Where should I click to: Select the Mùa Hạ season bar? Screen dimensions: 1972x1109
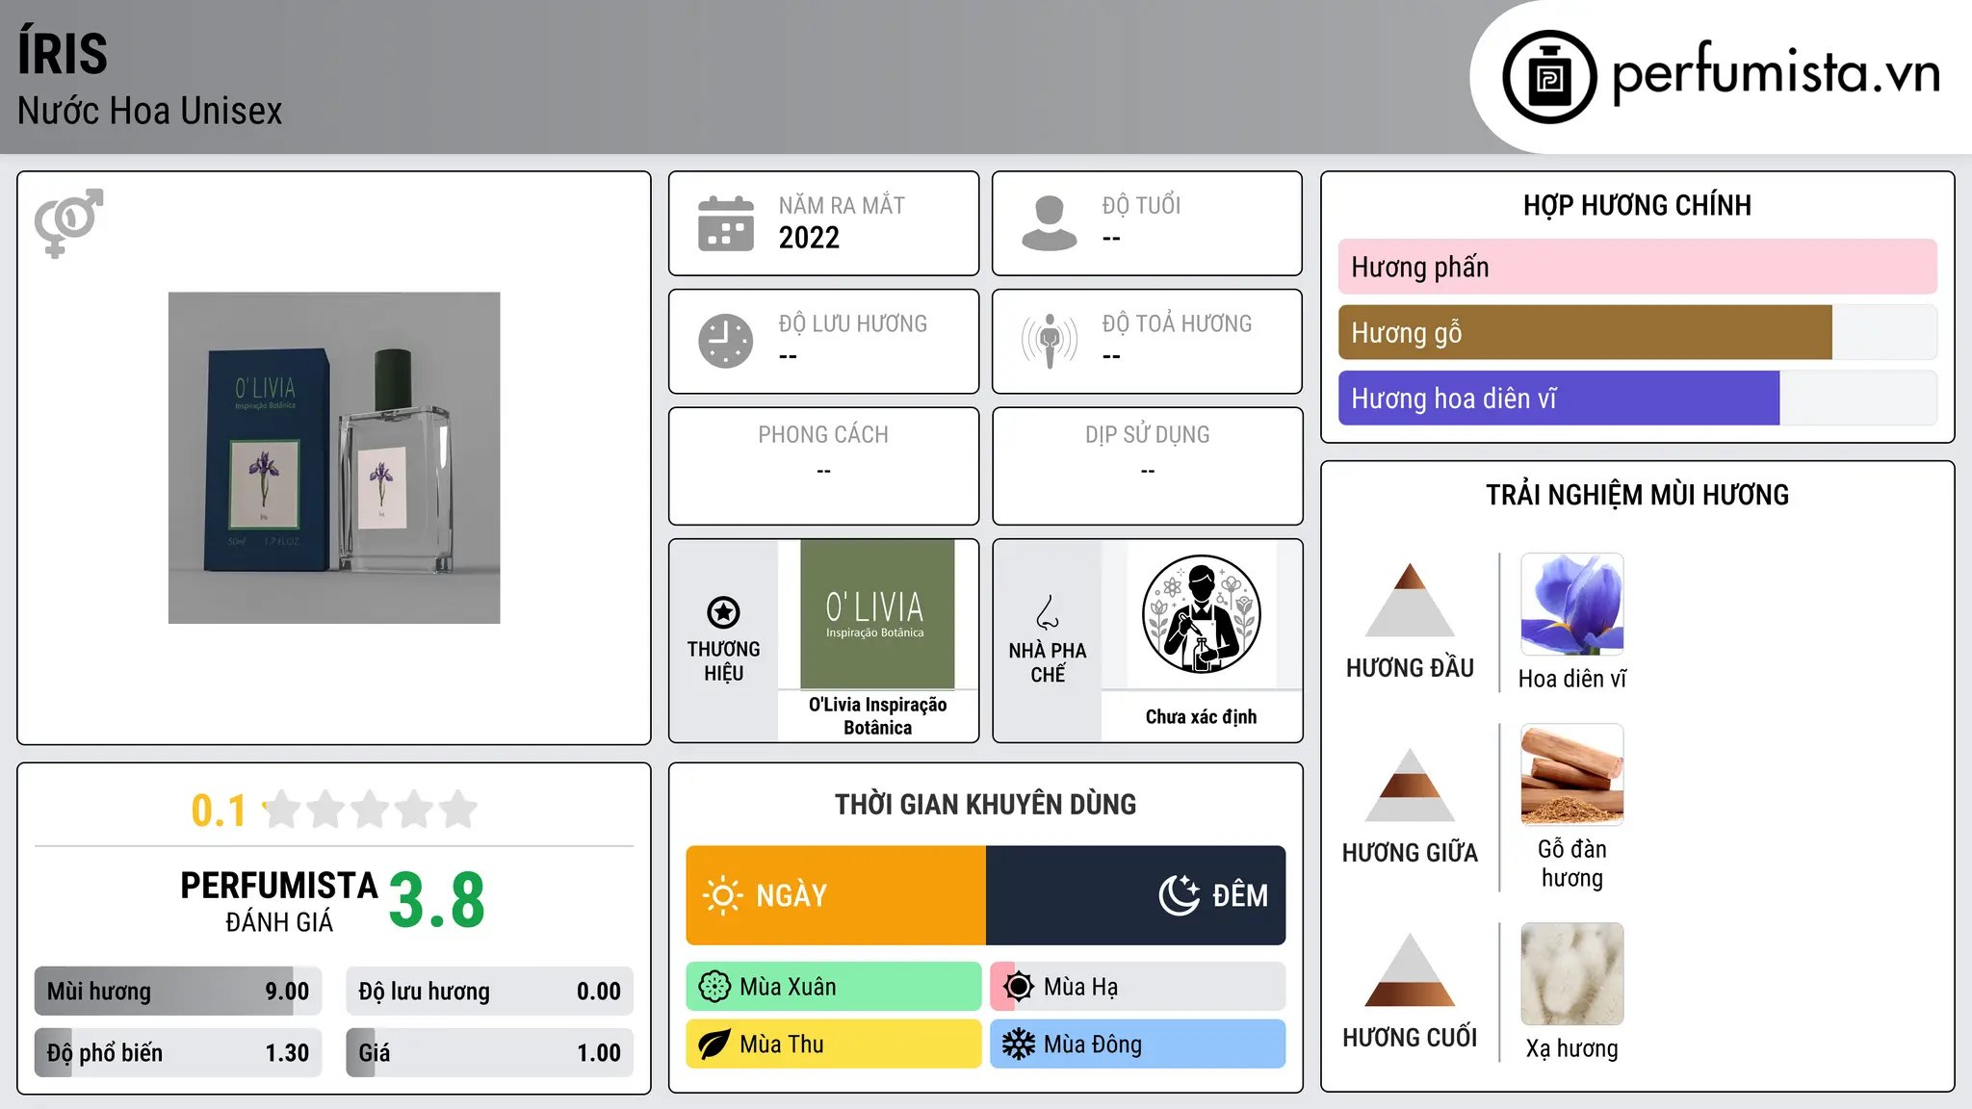(x=1138, y=987)
